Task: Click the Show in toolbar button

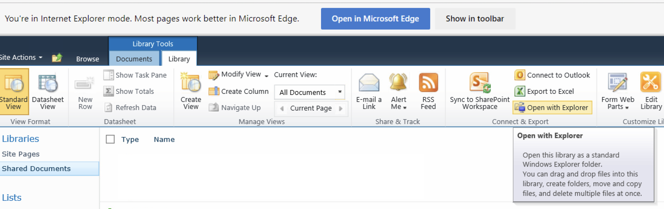Action: click(x=475, y=18)
